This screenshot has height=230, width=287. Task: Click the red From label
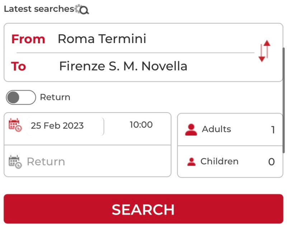click(x=28, y=39)
